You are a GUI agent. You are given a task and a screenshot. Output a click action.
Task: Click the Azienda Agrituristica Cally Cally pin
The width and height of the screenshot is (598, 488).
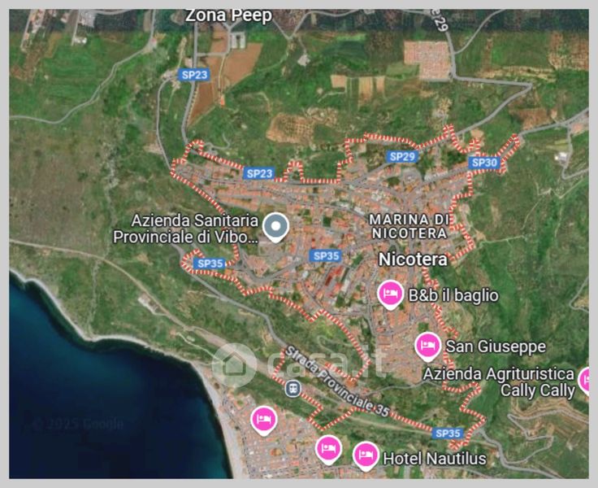(586, 381)
